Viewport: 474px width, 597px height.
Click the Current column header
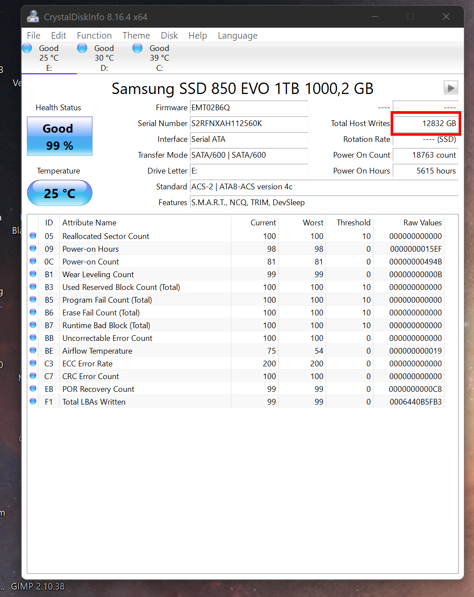point(255,223)
